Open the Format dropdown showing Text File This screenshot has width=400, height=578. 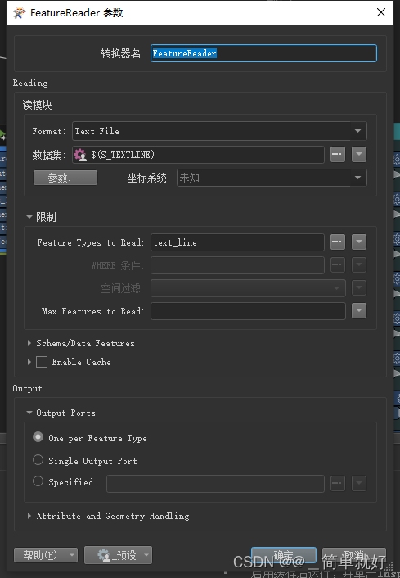(x=219, y=131)
